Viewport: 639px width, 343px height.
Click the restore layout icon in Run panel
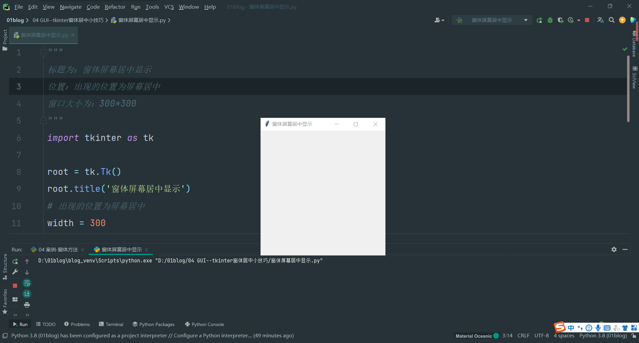(x=15, y=299)
